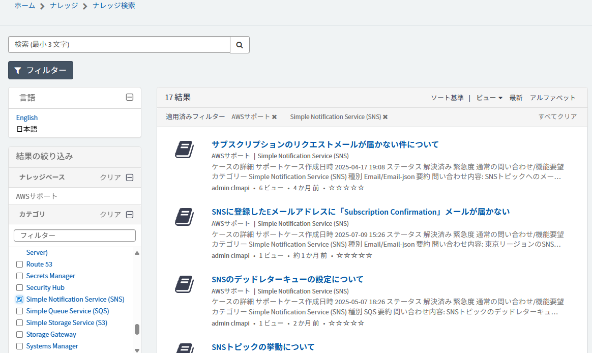Uncheck the Simple Notification Service (SNS) checkbox
This screenshot has height=353, width=592.
[x=19, y=299]
